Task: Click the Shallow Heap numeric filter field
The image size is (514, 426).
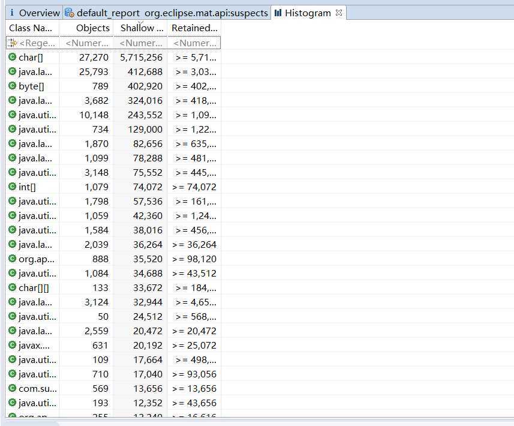Action: coord(140,43)
